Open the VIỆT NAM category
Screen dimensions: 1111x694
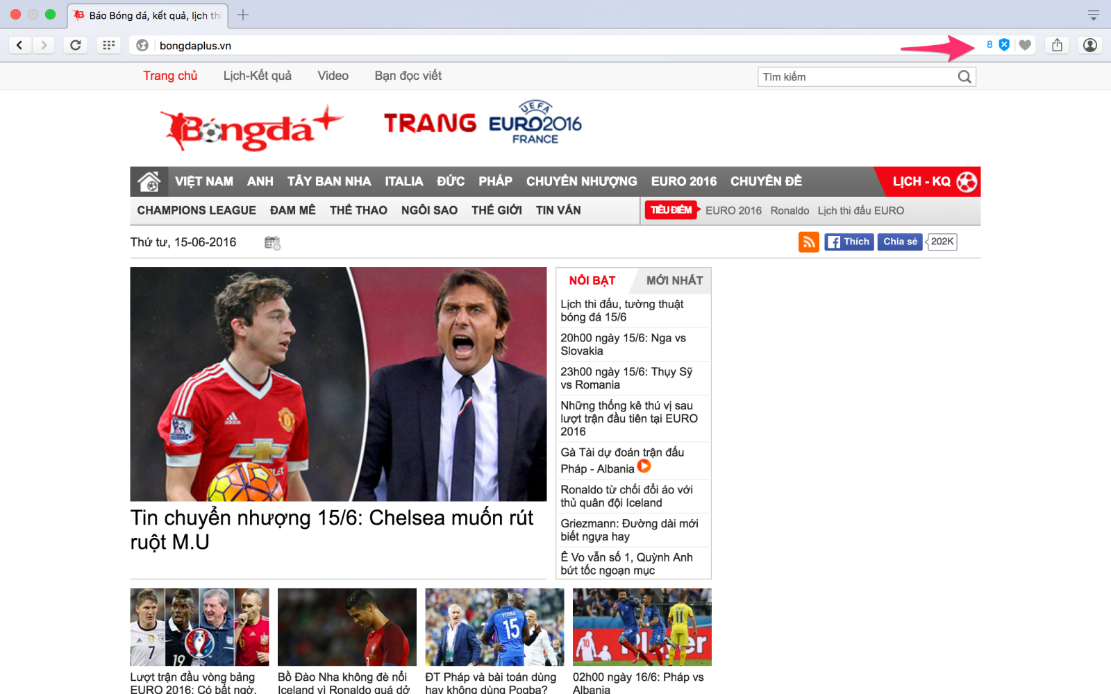pos(203,181)
